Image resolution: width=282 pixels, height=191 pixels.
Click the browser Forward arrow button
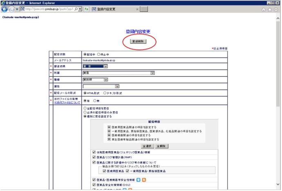pos(11,9)
